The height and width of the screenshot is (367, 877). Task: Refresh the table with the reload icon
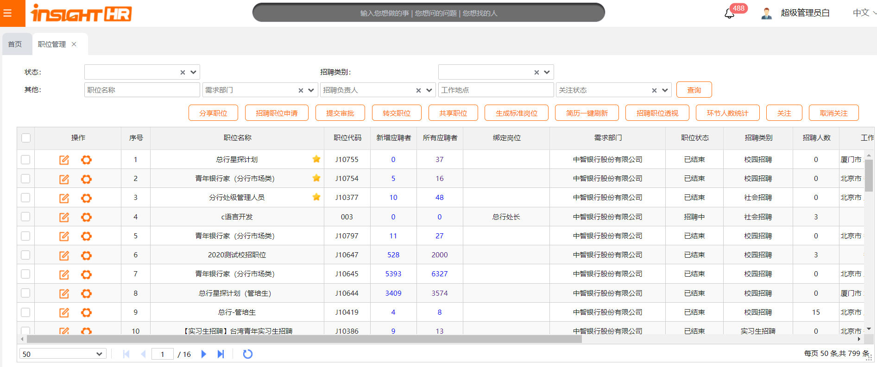(248, 354)
